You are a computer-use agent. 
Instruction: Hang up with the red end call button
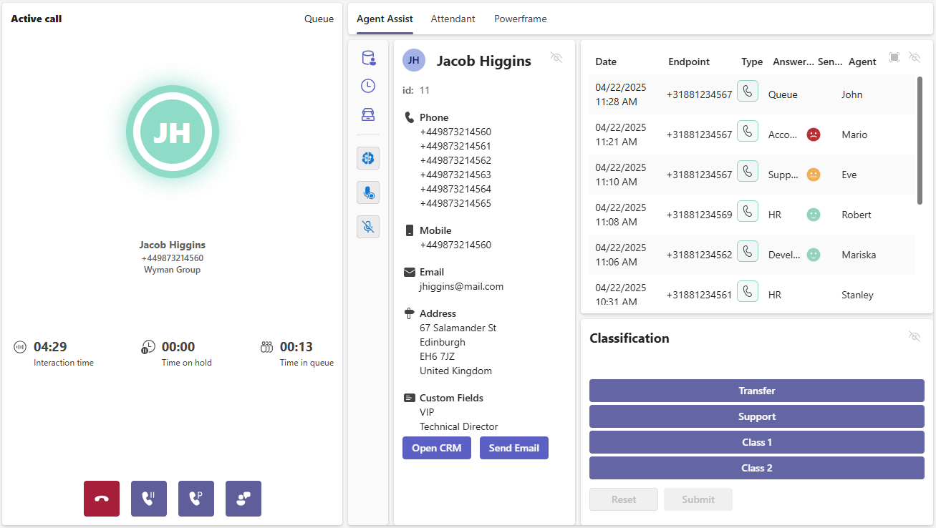[102, 499]
